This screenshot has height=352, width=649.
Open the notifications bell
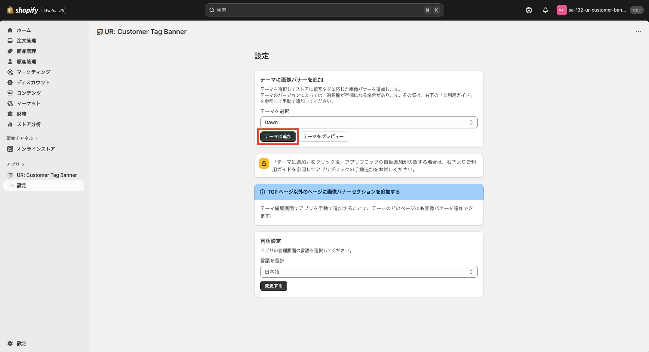coord(545,10)
